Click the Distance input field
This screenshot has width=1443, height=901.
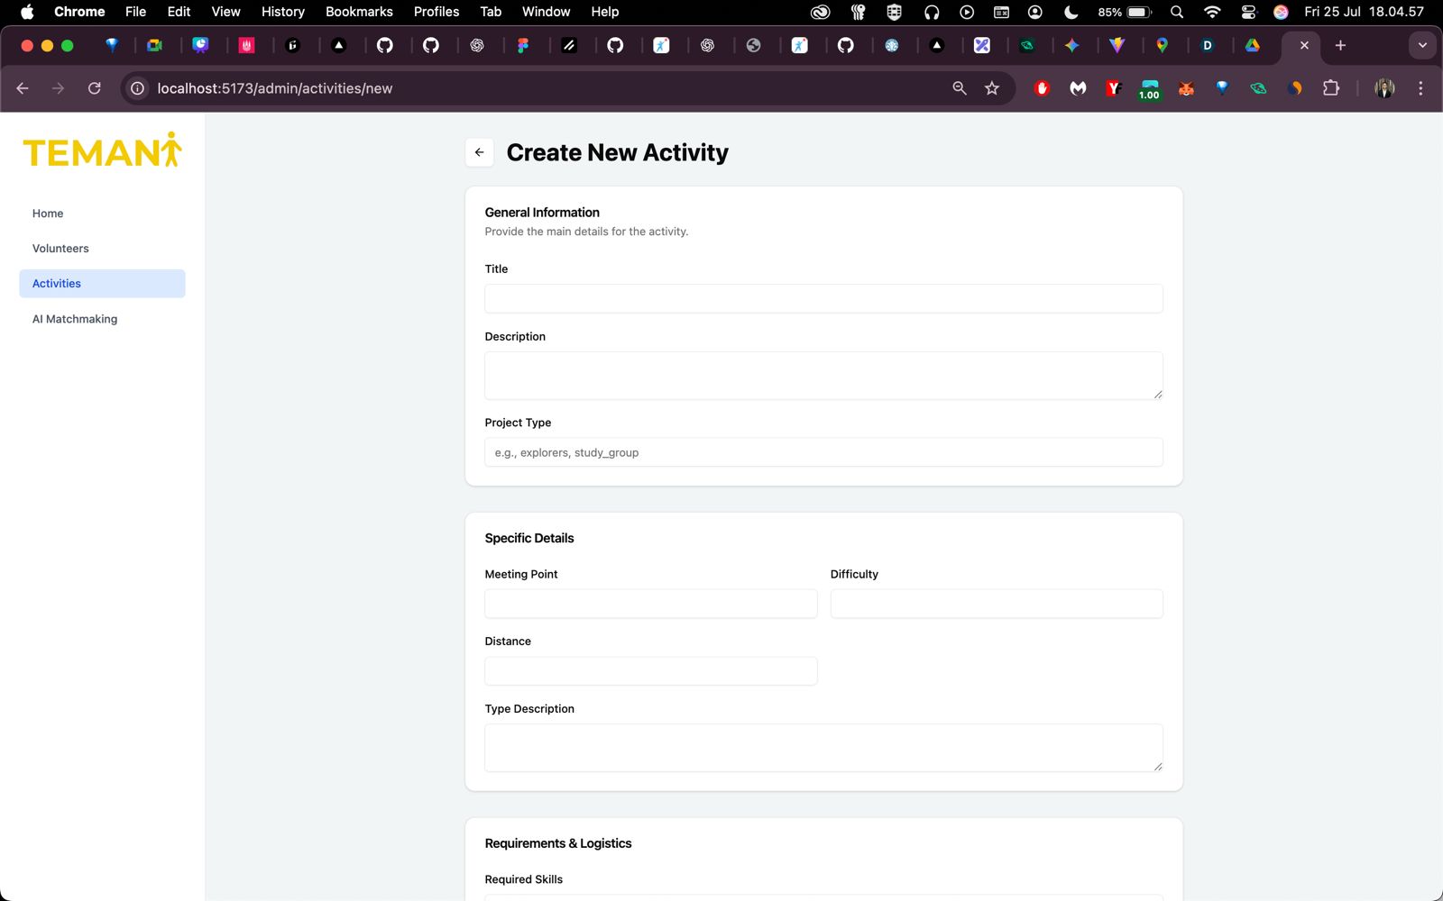click(651, 671)
